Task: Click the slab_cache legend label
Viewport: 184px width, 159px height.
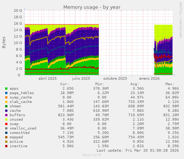Action: coord(21,102)
